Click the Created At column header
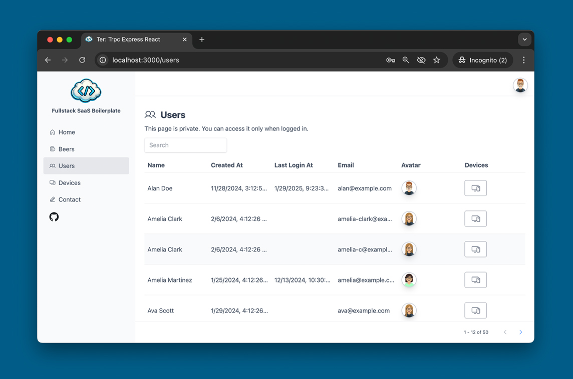The height and width of the screenshot is (379, 573). 226,165
